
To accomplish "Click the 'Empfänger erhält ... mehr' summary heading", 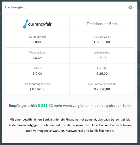I will 70,106.
